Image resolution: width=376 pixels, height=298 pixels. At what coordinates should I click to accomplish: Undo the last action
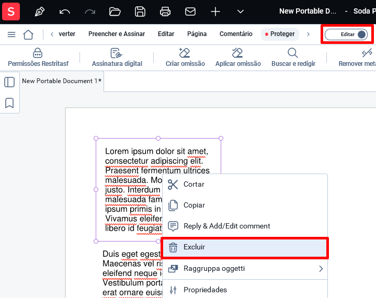[x=65, y=12]
